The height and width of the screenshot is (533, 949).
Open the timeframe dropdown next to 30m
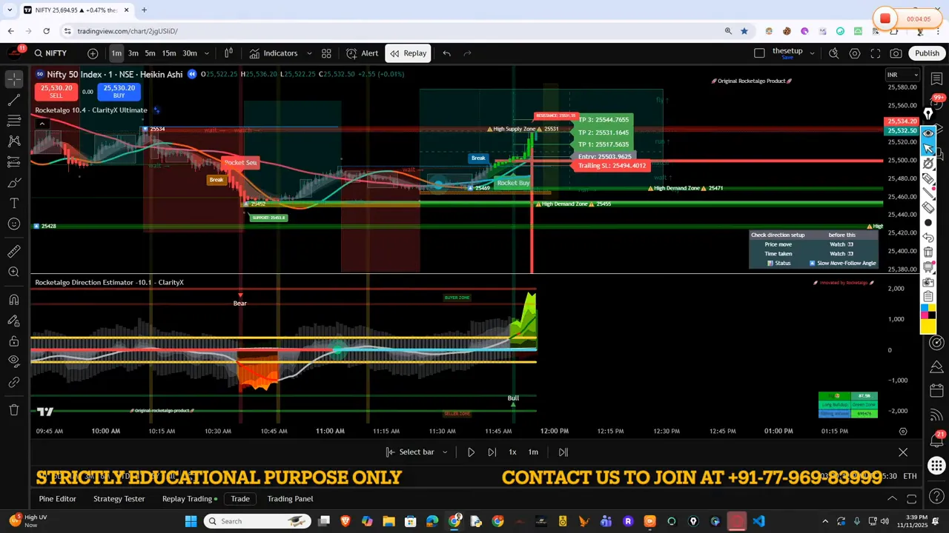206,53
